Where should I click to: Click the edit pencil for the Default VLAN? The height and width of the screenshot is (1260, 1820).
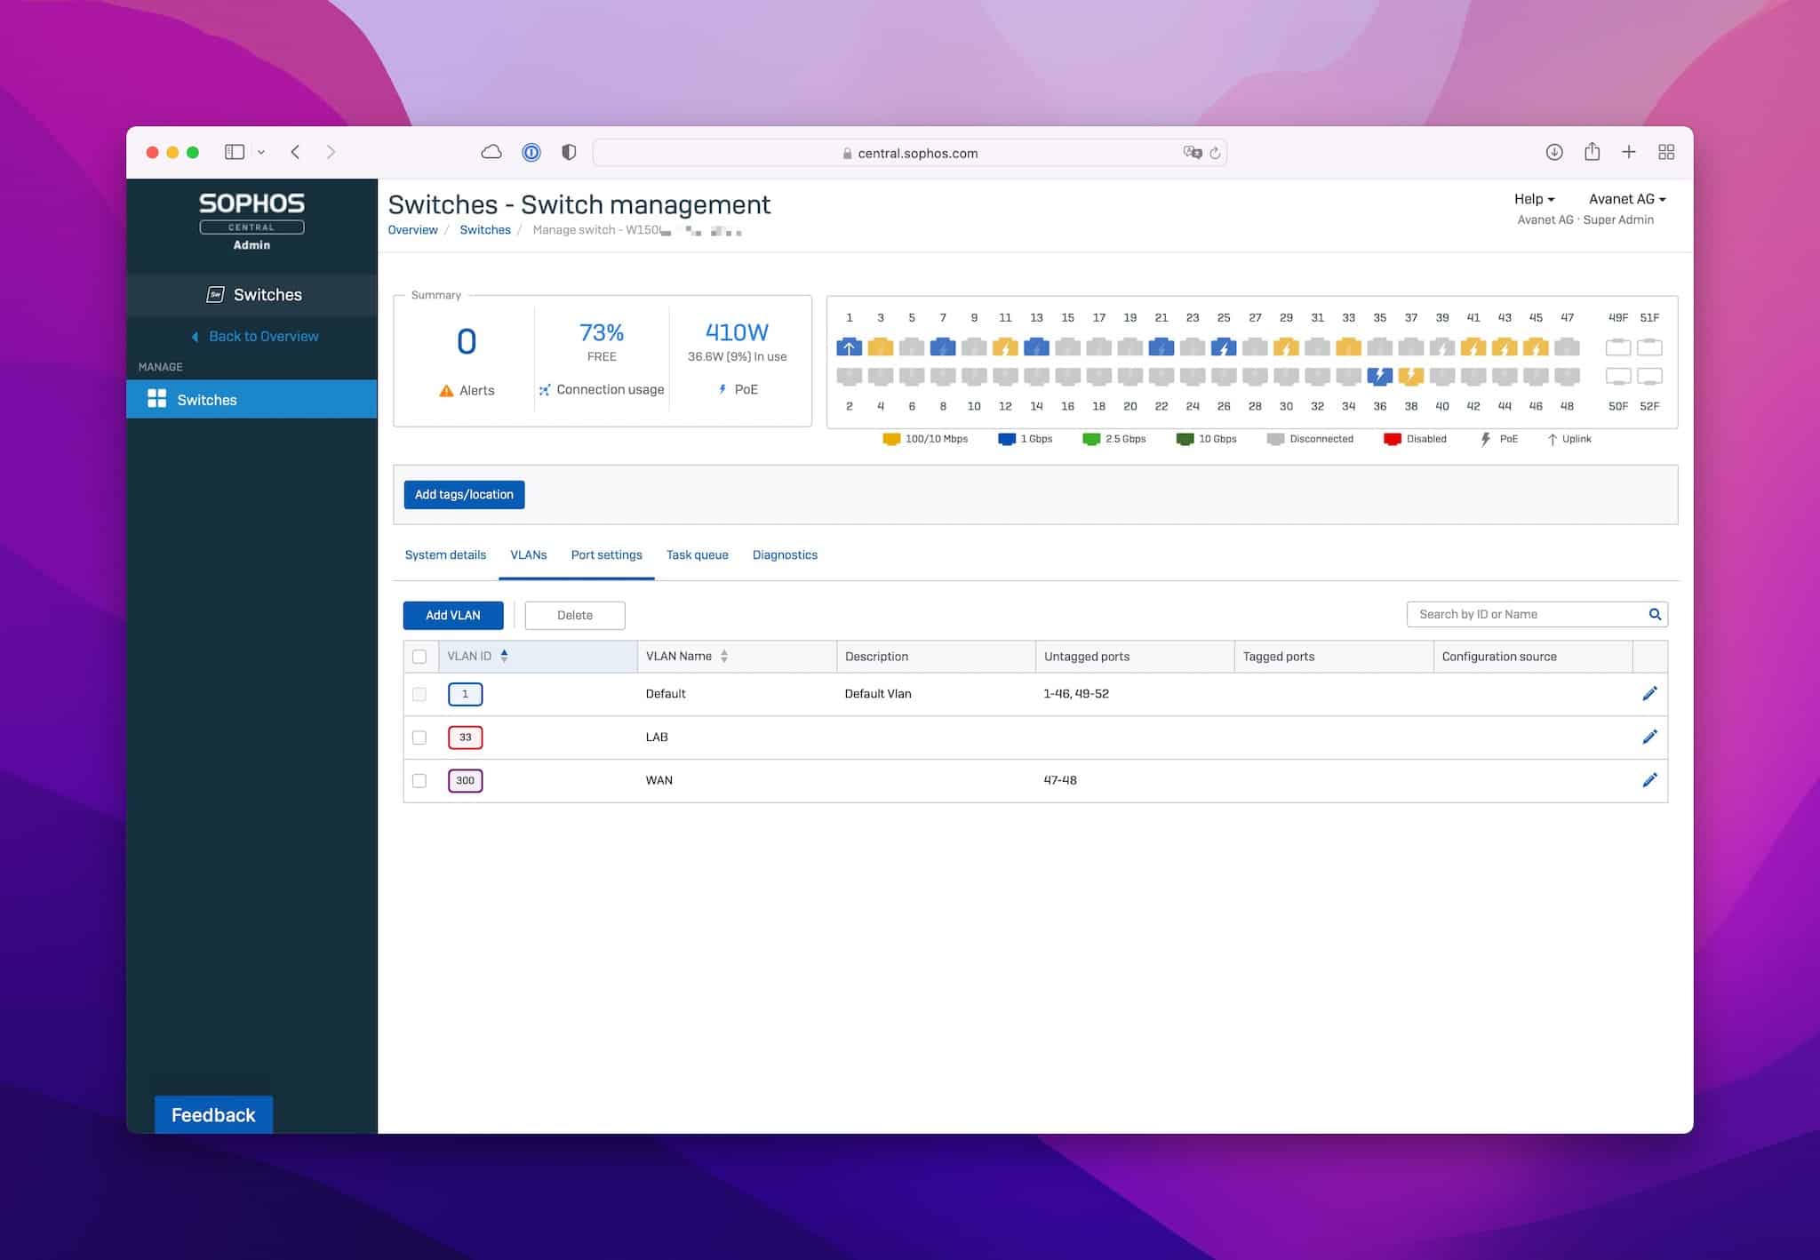tap(1649, 693)
